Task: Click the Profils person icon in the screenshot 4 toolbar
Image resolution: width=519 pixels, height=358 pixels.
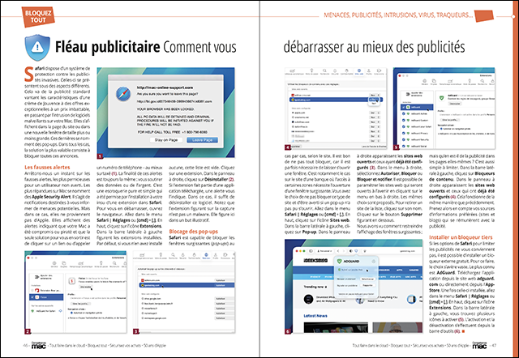Action: [x=369, y=72]
